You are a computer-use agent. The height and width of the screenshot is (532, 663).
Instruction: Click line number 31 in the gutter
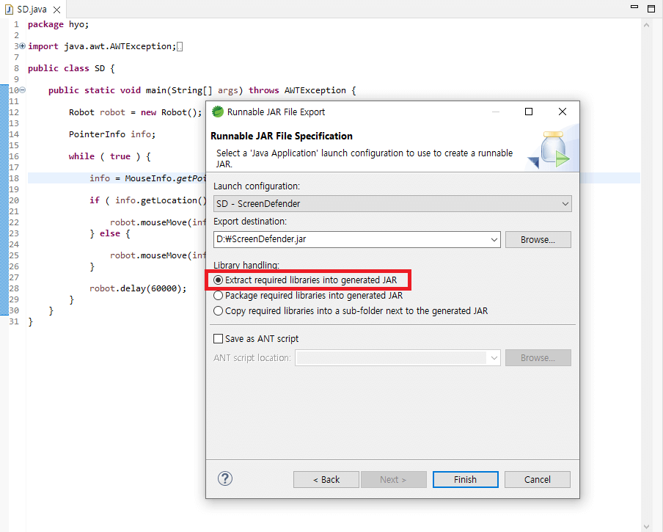tap(14, 321)
